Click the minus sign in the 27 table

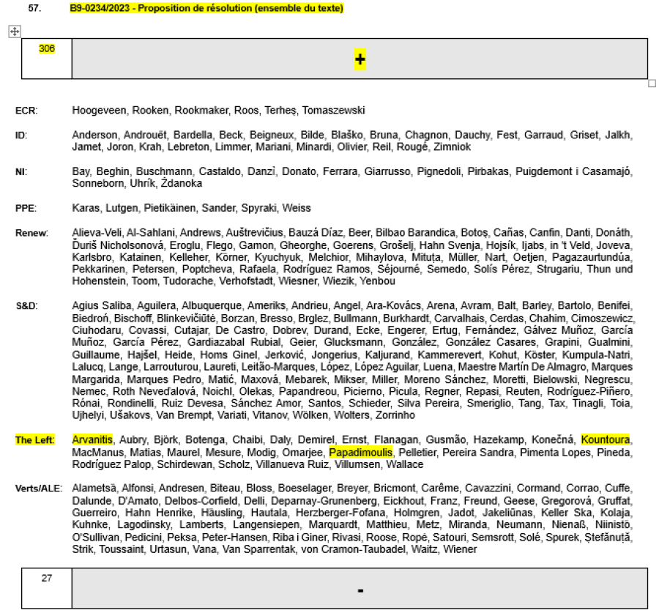[360, 590]
